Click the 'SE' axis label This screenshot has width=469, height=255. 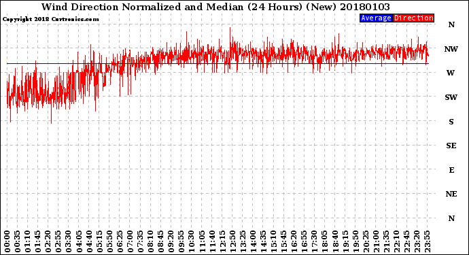tap(451, 146)
